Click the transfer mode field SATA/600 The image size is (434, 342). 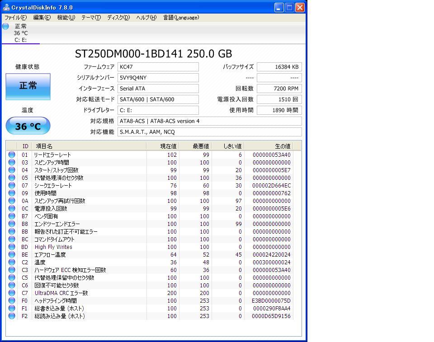(158, 99)
